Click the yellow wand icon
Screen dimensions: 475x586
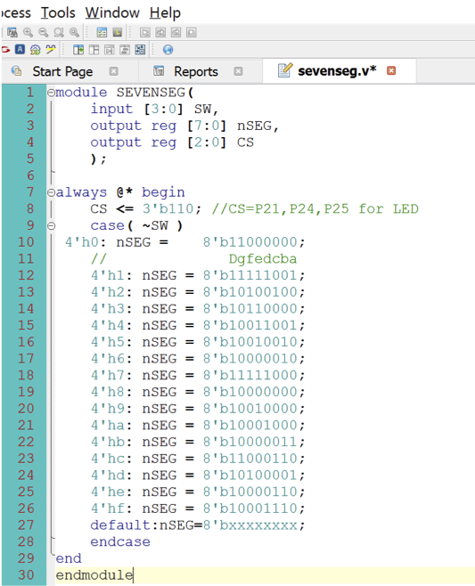click(x=51, y=49)
